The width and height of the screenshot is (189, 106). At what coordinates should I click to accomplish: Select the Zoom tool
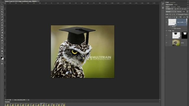(x=2, y=54)
